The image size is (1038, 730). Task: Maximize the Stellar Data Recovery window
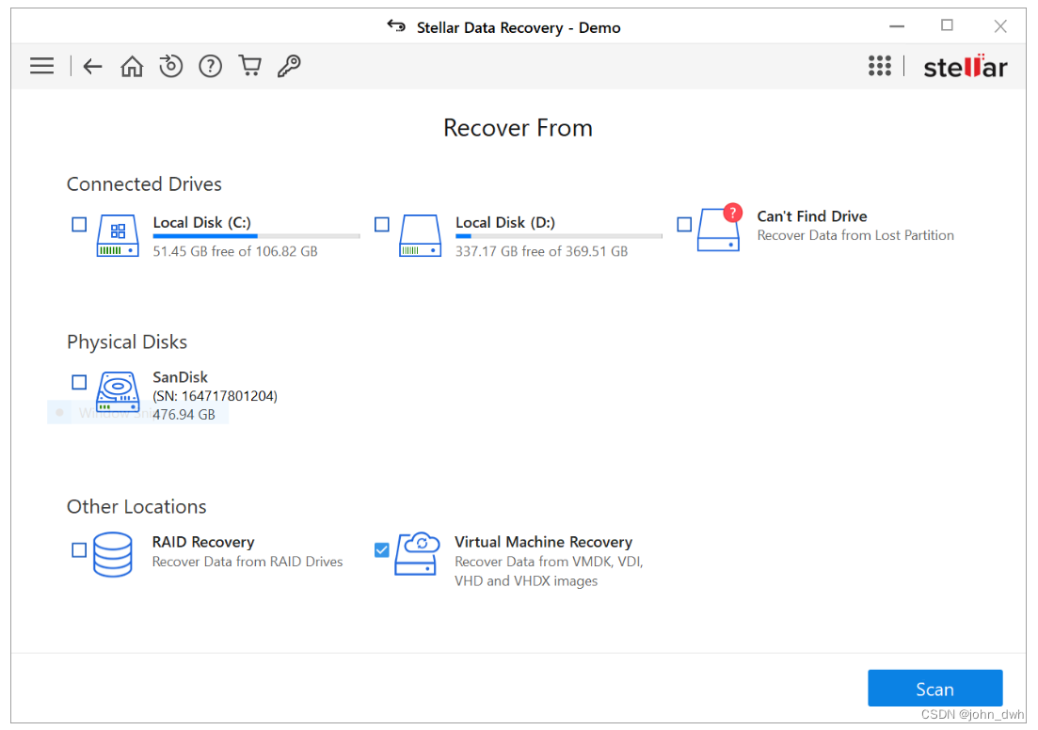[x=948, y=25]
